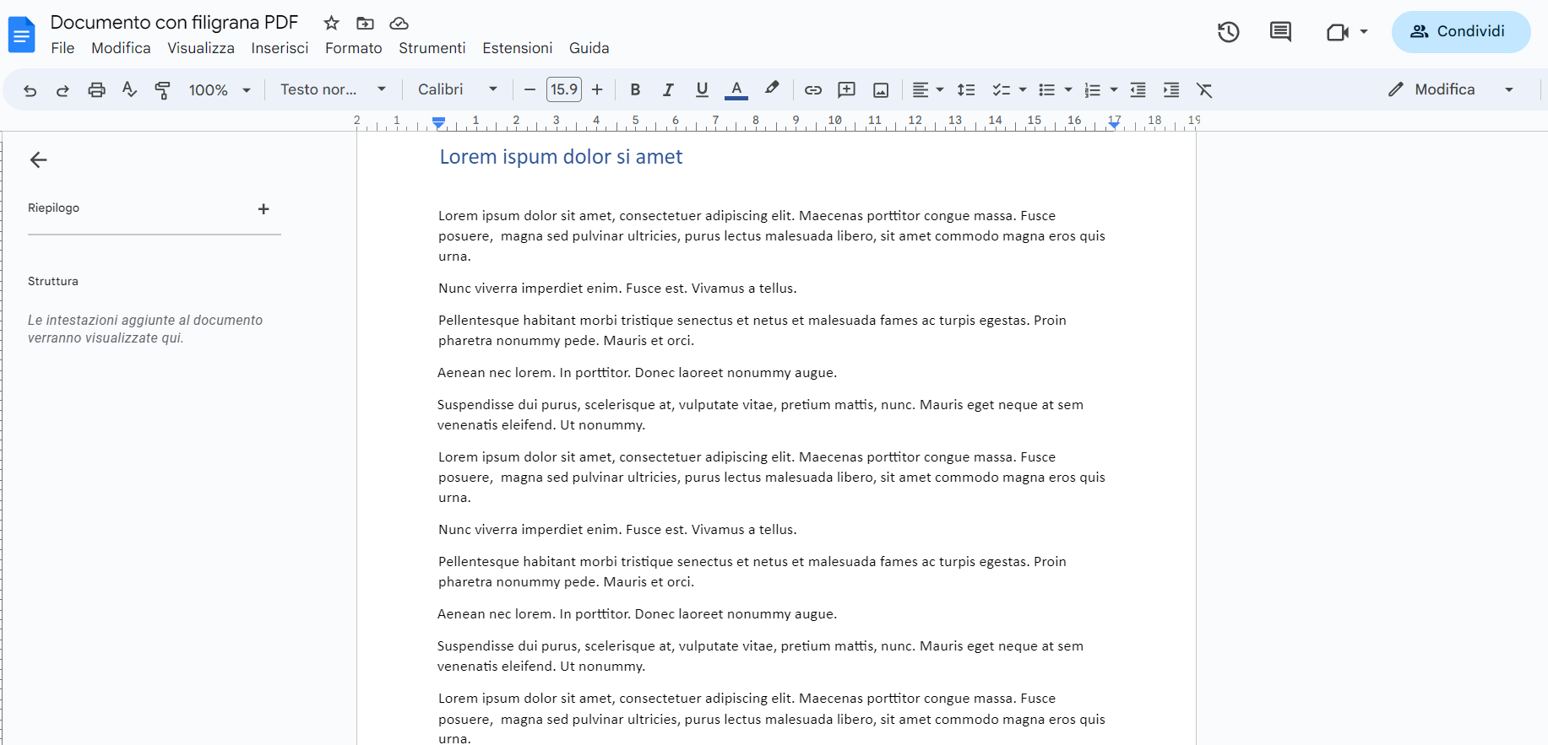Viewport: 1548px width, 745px height.
Task: Star the document as favorite
Action: [331, 23]
